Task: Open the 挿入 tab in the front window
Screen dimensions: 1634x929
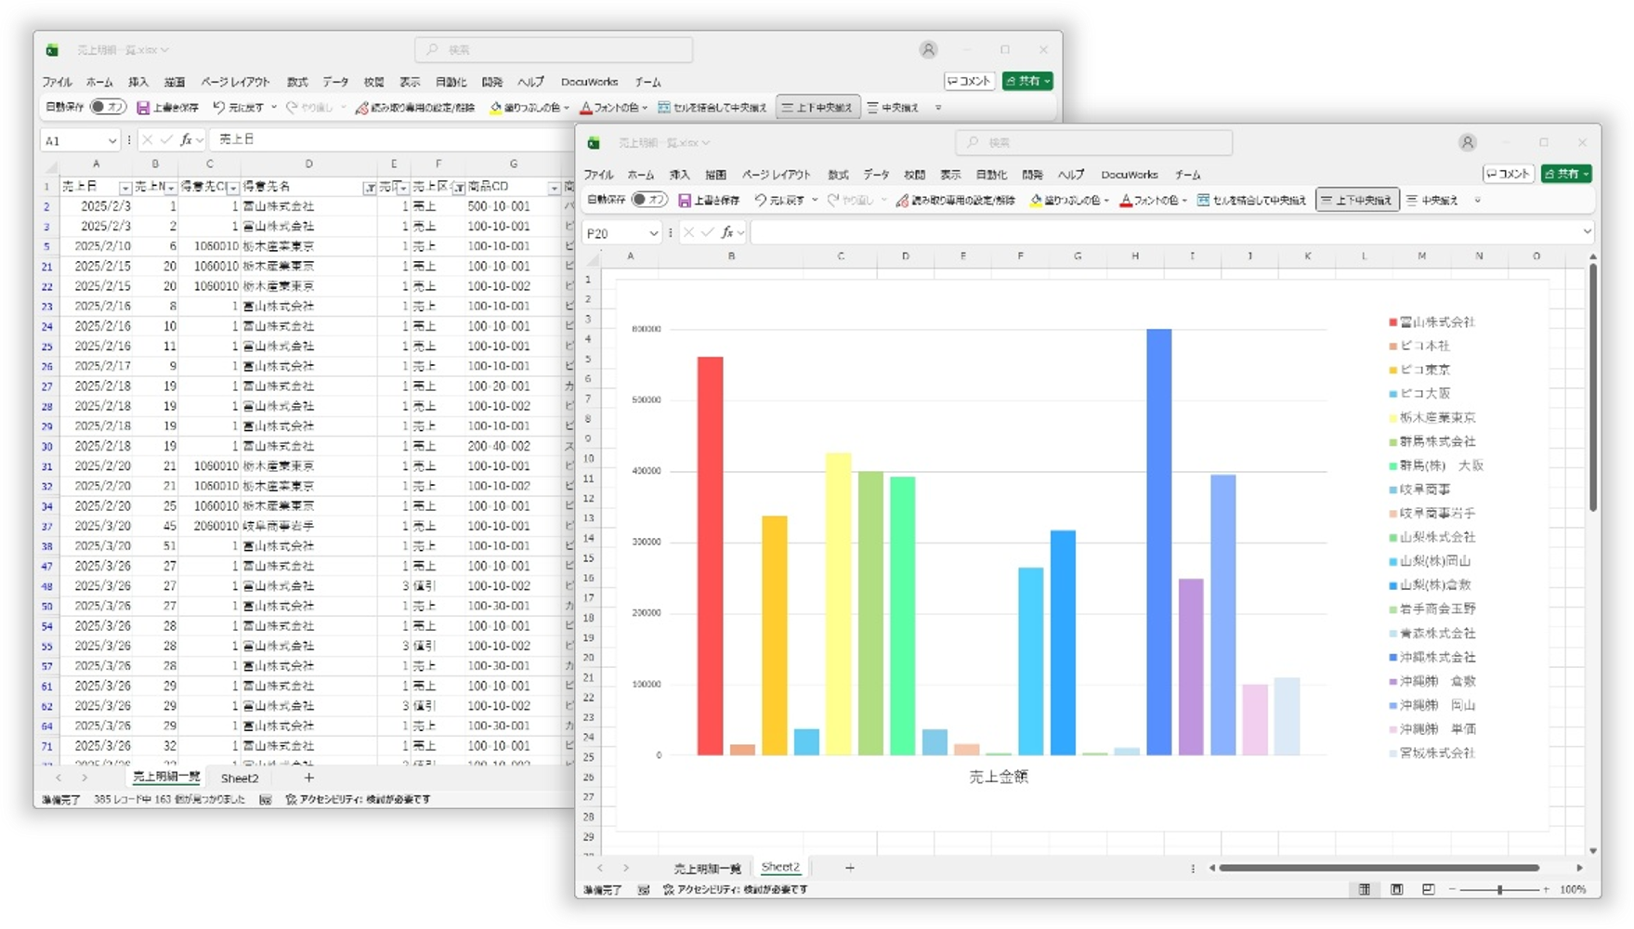Action: [680, 175]
